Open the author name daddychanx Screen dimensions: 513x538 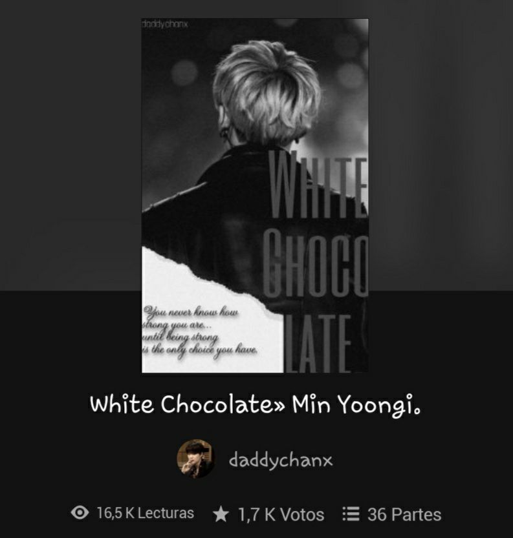pos(281,459)
